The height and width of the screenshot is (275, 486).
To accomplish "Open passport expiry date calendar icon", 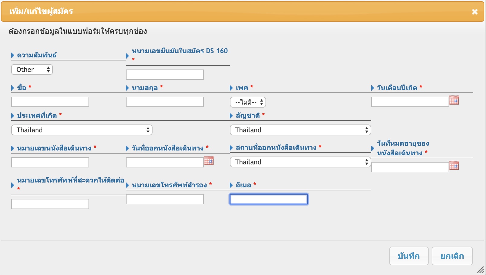I will coord(454,166).
